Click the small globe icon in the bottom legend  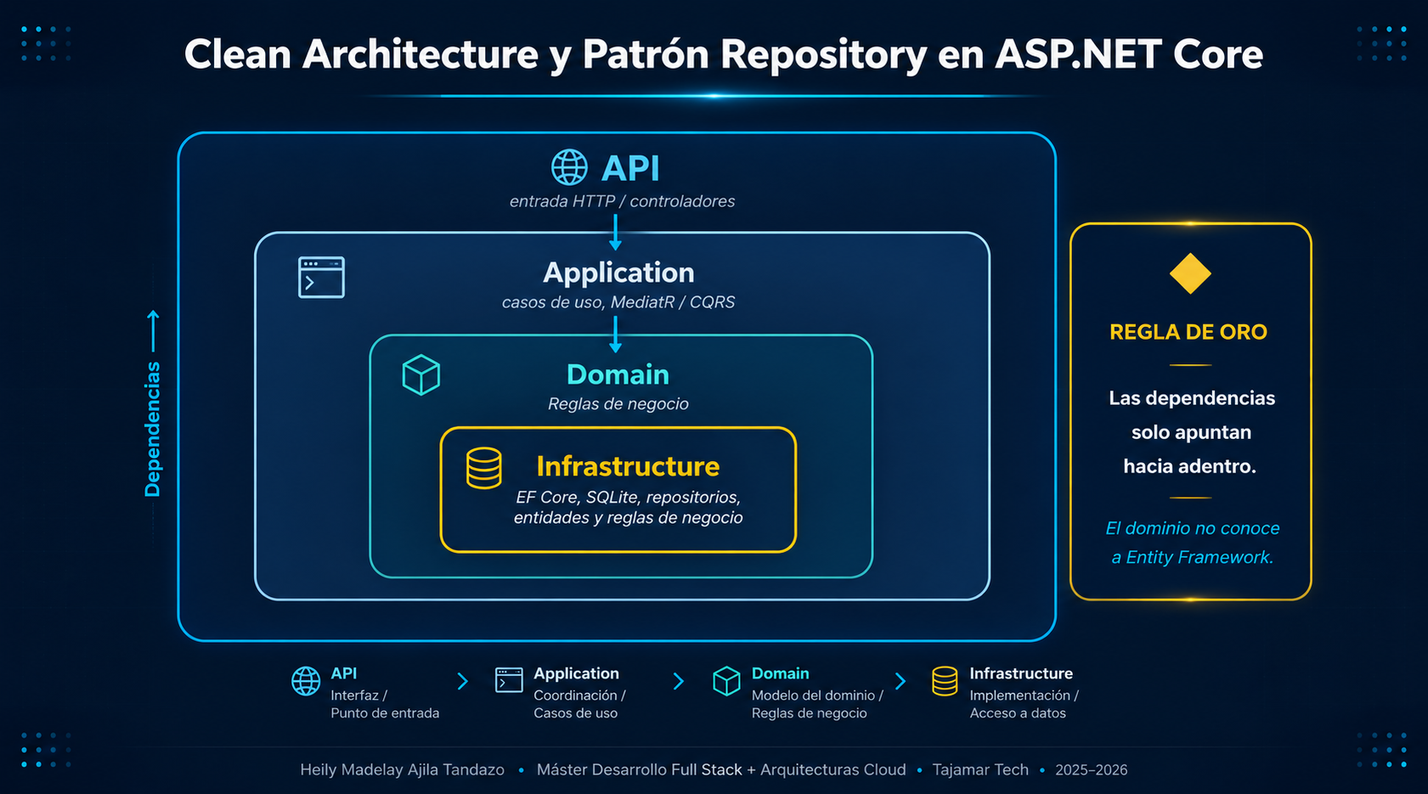tap(306, 681)
